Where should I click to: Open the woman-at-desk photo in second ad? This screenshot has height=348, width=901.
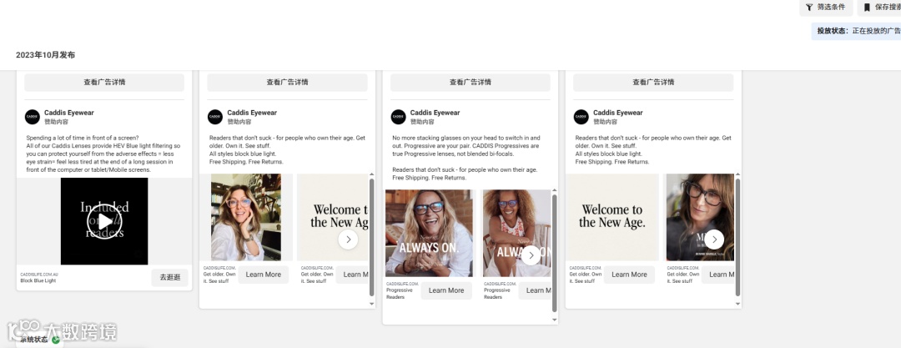click(246, 218)
